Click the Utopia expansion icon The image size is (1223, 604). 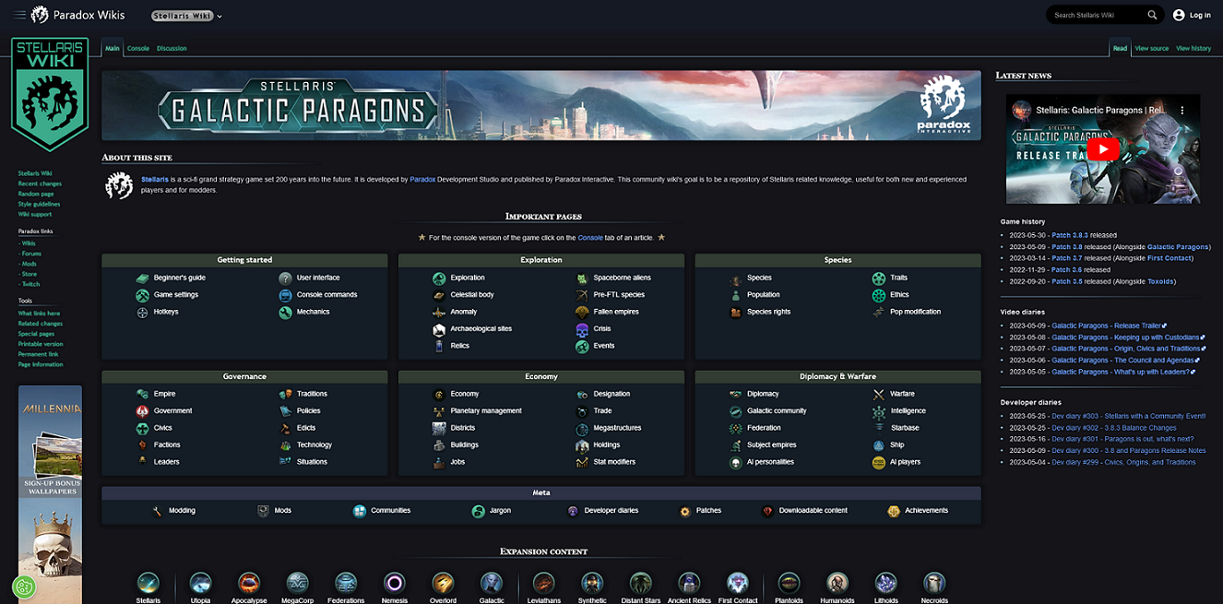click(x=200, y=583)
